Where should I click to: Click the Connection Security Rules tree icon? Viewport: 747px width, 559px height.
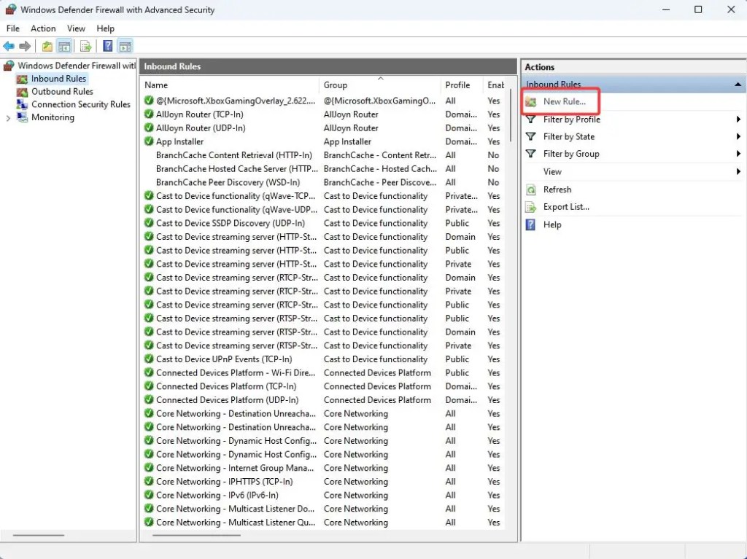(x=22, y=104)
